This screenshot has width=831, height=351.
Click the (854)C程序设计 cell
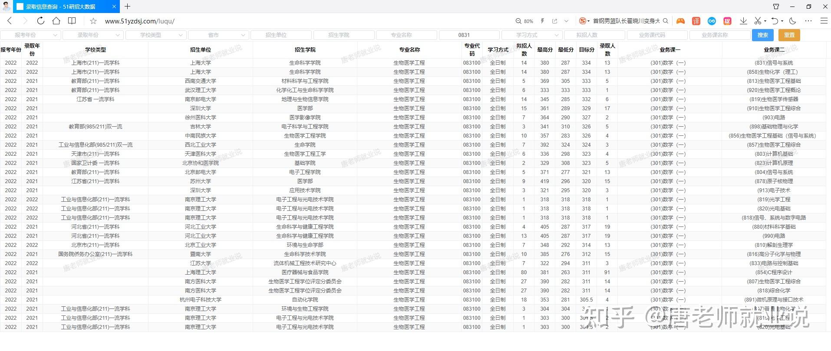(x=774, y=272)
